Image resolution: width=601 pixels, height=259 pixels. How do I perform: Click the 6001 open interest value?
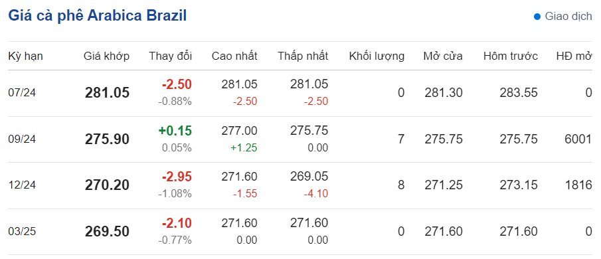pos(578,139)
